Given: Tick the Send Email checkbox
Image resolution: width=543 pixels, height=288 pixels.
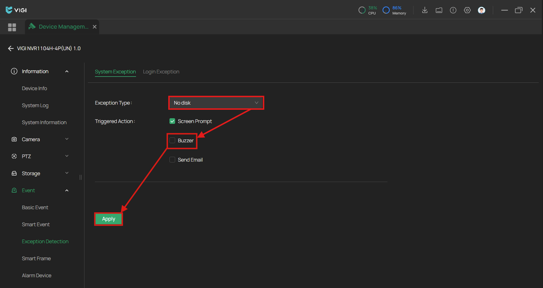Looking at the screenshot, I should (x=172, y=160).
